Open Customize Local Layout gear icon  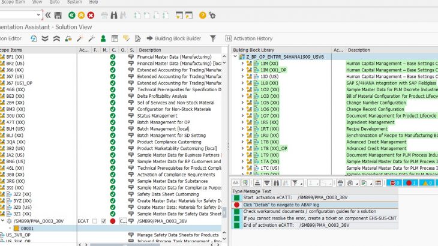point(212,16)
